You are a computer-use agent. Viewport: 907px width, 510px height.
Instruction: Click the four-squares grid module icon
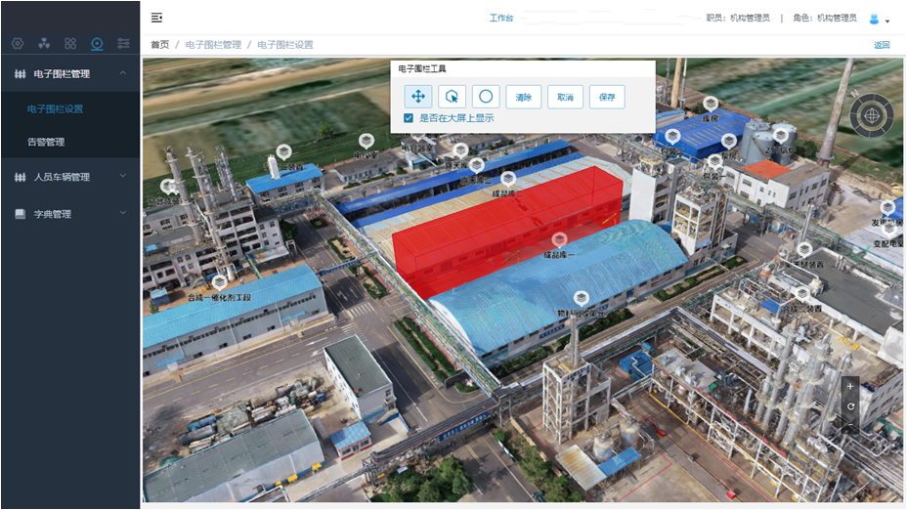tap(70, 44)
